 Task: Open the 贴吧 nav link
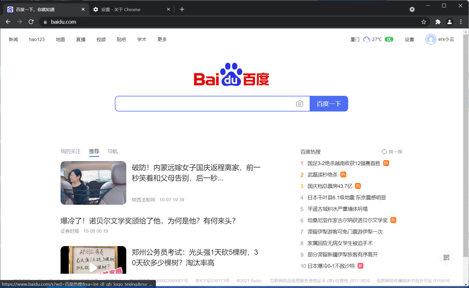[x=121, y=39]
